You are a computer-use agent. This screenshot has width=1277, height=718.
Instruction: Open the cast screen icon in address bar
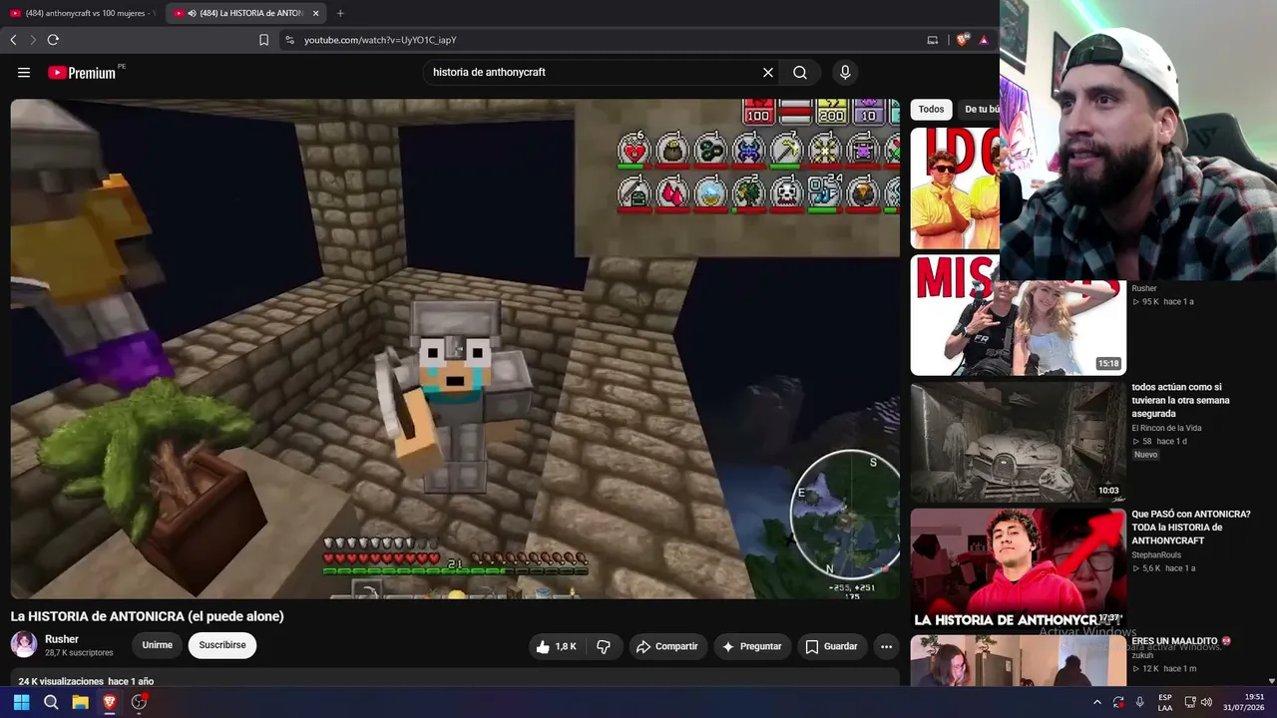(x=933, y=40)
